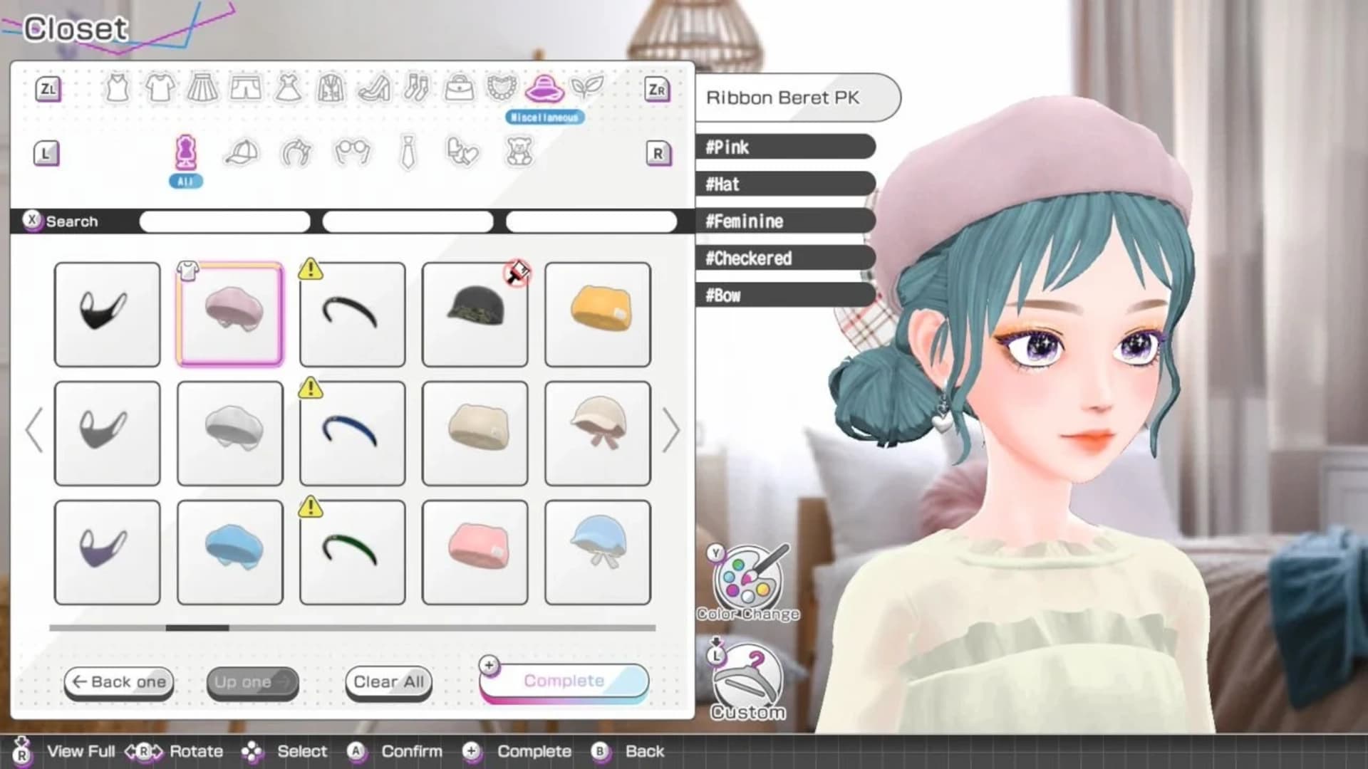
Task: Choose the headband subcategory
Action: (x=296, y=152)
